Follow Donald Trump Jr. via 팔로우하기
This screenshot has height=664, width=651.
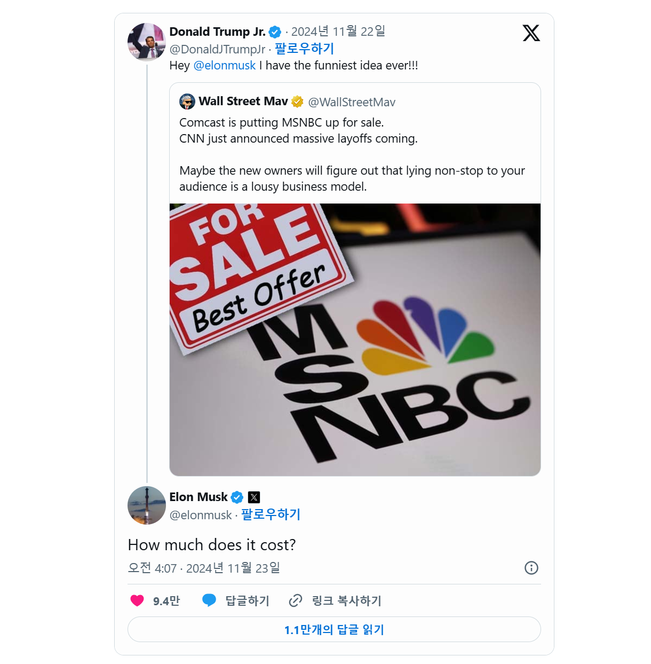[304, 49]
